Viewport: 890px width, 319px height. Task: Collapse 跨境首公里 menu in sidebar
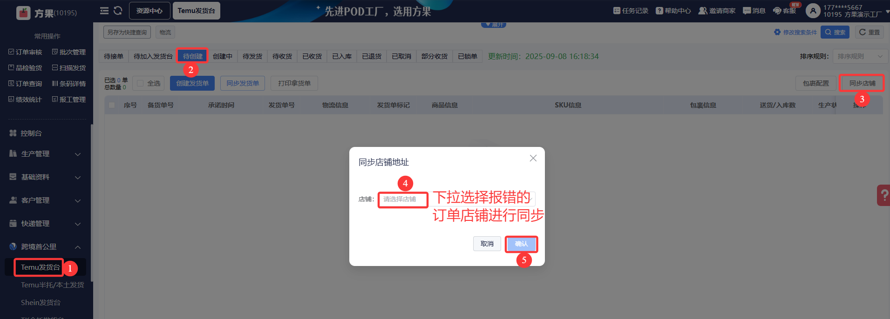point(45,247)
